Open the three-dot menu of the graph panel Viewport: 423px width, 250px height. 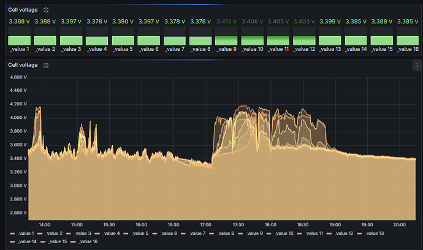(x=417, y=65)
